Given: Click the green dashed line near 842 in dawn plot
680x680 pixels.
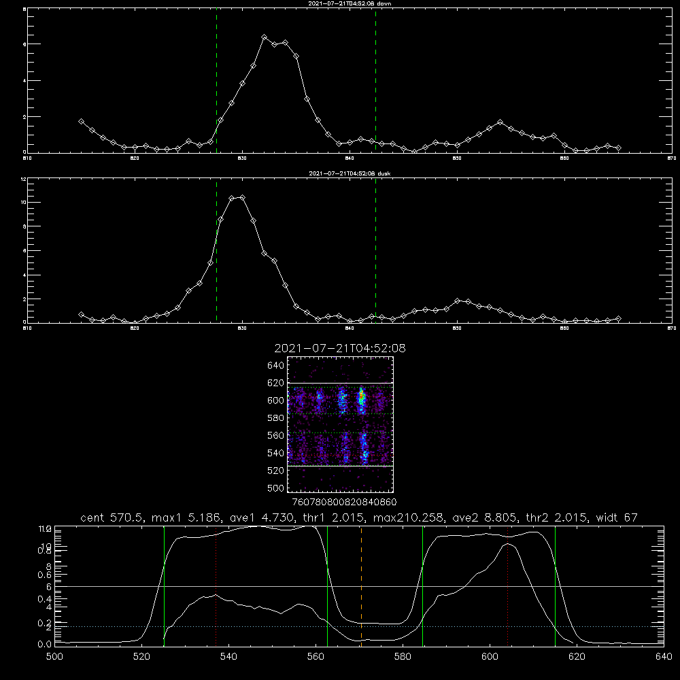Looking at the screenshot, I should tap(375, 80).
